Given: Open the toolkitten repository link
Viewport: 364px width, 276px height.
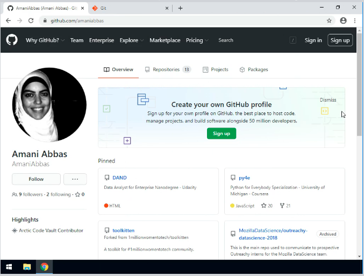Looking at the screenshot, I should point(124,230).
